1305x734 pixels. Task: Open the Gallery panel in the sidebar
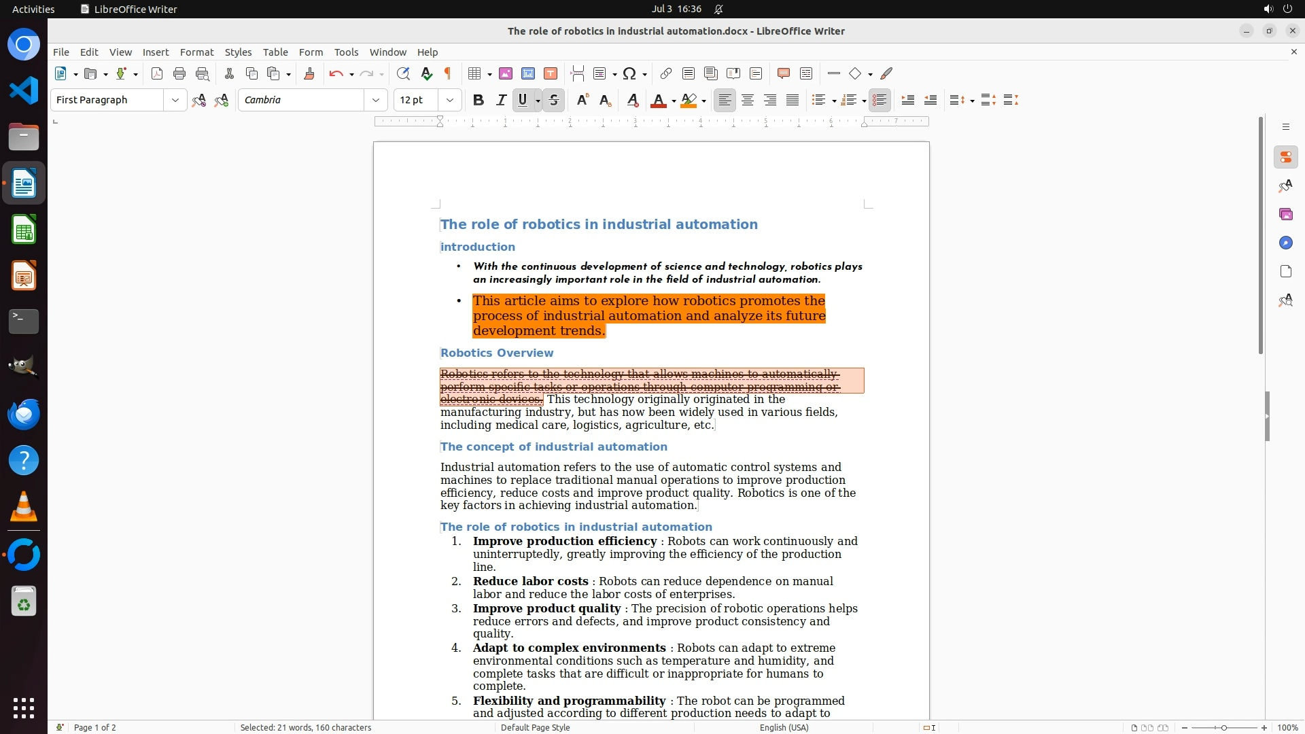(1285, 215)
